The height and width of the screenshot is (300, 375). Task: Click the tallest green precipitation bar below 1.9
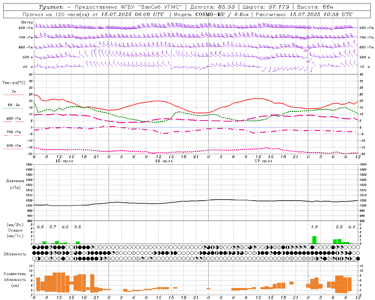click(314, 240)
